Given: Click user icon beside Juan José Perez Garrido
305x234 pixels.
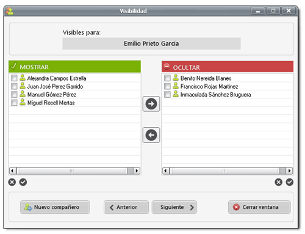Looking at the screenshot, I should [x=23, y=86].
